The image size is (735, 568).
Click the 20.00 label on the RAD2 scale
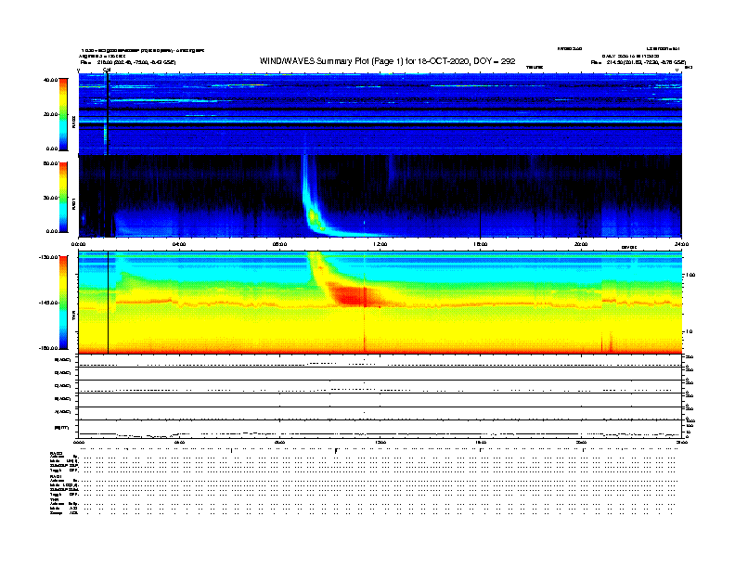51,114
